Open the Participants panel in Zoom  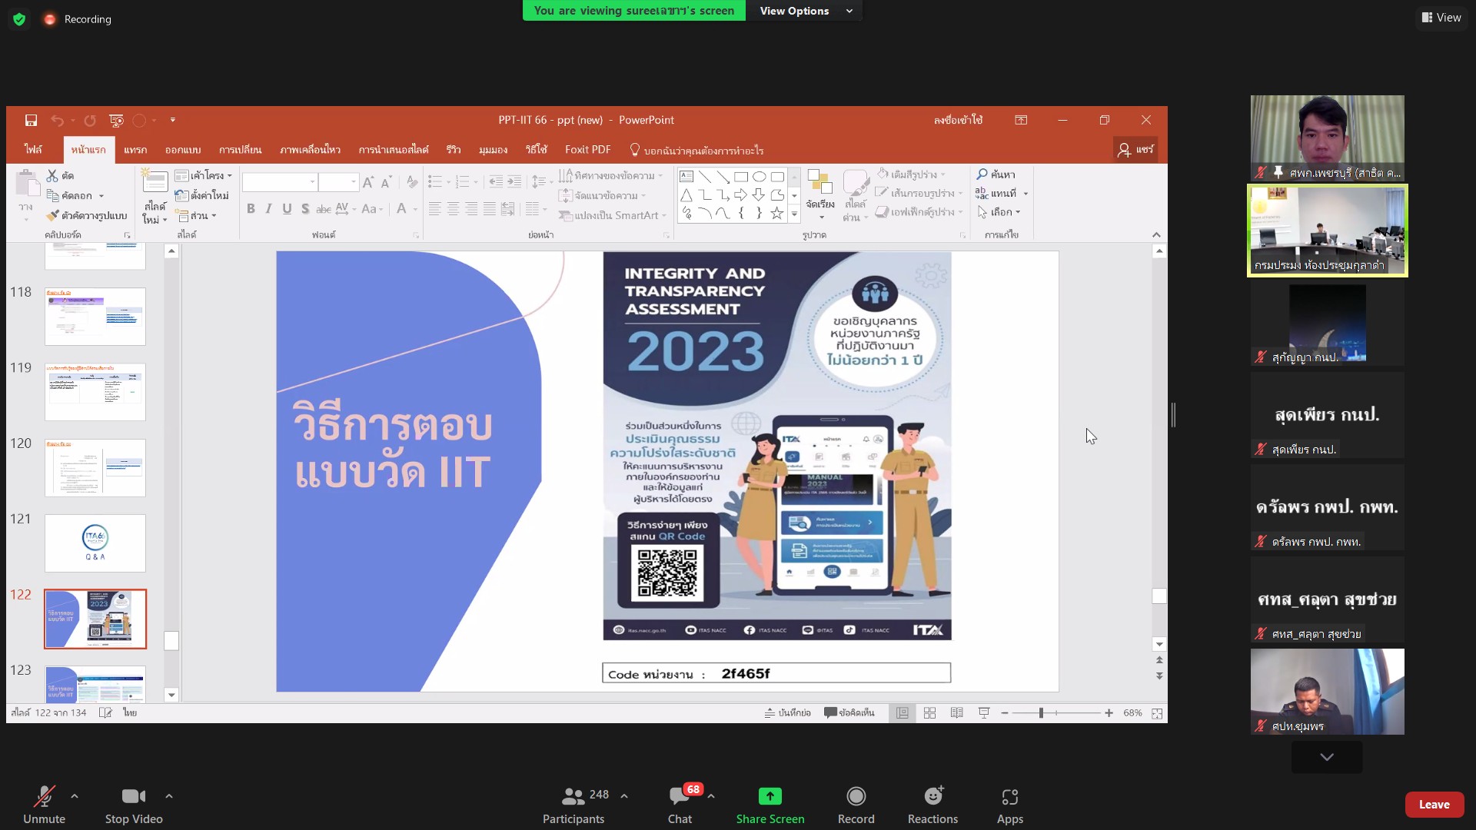[575, 804]
